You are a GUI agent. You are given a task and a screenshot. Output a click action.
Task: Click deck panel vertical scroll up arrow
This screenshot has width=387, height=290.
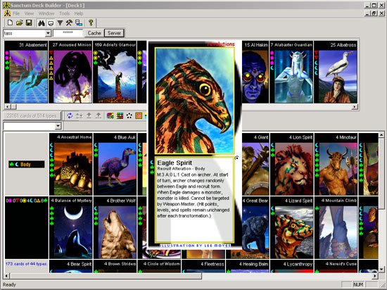pos(381,134)
